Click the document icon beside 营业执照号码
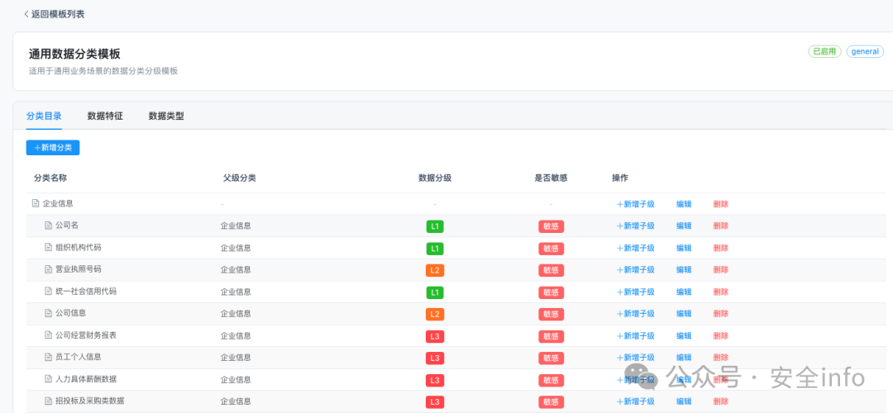The width and height of the screenshot is (893, 413). coord(49,269)
